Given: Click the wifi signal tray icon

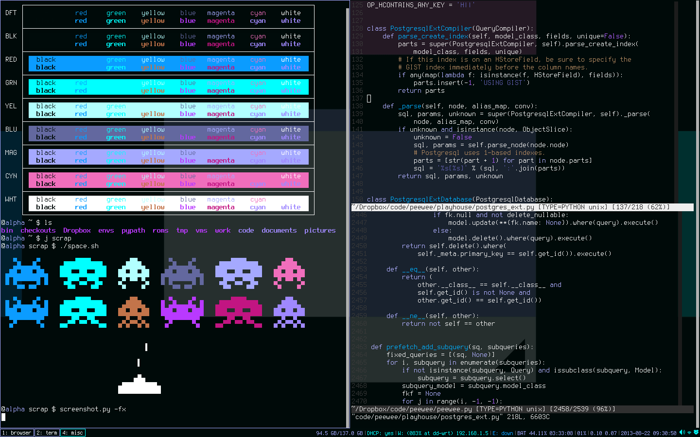Looking at the screenshot, I should (689, 433).
